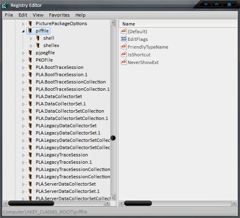Image resolution: width=240 pixels, height=218 pixels.
Task: Click the key icon beside PLA.DataCollectorSetCollection
Action: (30, 111)
